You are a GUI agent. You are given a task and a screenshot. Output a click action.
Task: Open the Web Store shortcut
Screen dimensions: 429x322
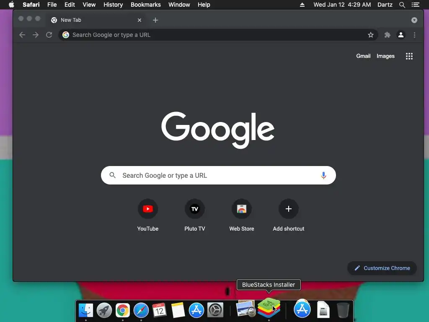[242, 215]
